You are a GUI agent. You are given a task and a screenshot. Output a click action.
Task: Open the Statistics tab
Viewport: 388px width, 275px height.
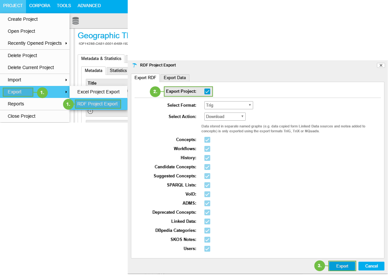point(118,71)
